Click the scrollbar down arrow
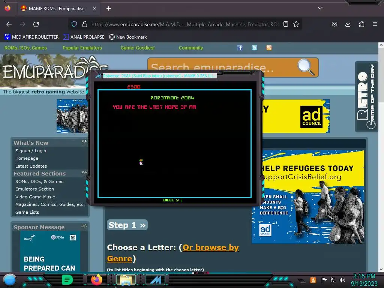This screenshot has height=288, width=384. [381, 269]
